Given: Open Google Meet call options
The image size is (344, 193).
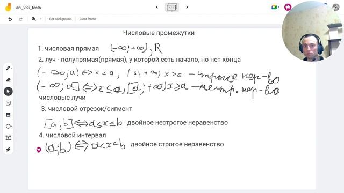Looking at the screenshot, I should (275, 7).
